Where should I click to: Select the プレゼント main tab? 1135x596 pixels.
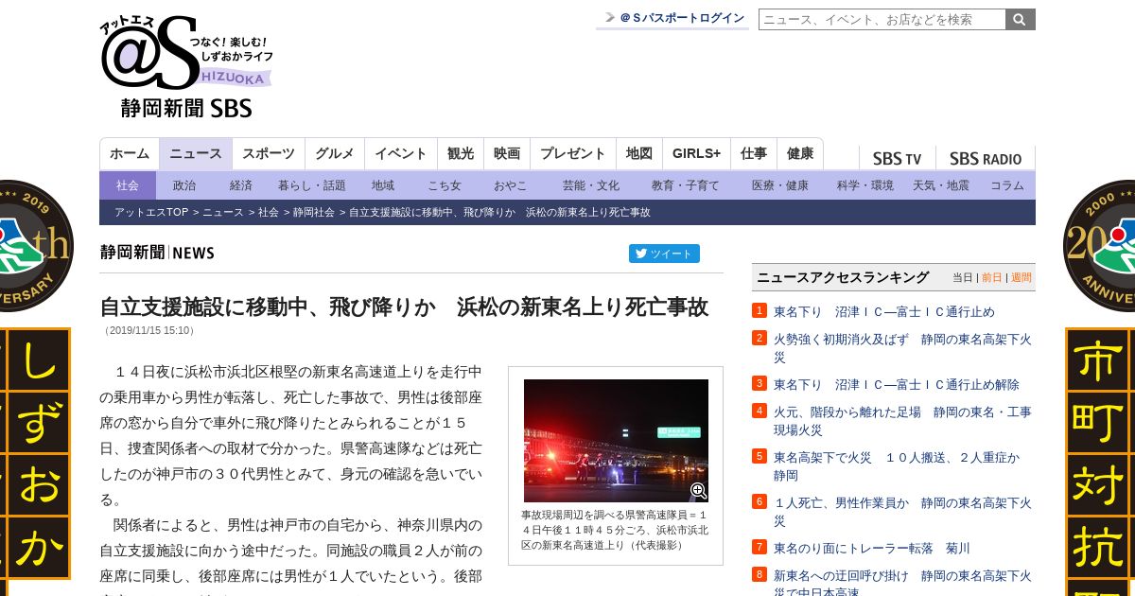click(573, 153)
